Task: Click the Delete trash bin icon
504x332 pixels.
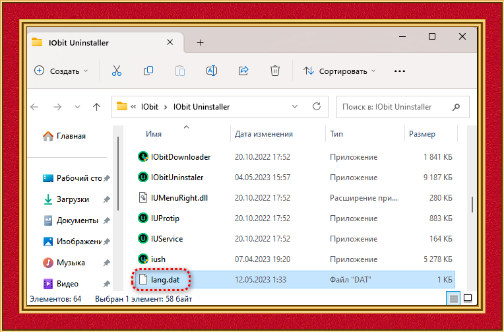Action: tap(275, 71)
